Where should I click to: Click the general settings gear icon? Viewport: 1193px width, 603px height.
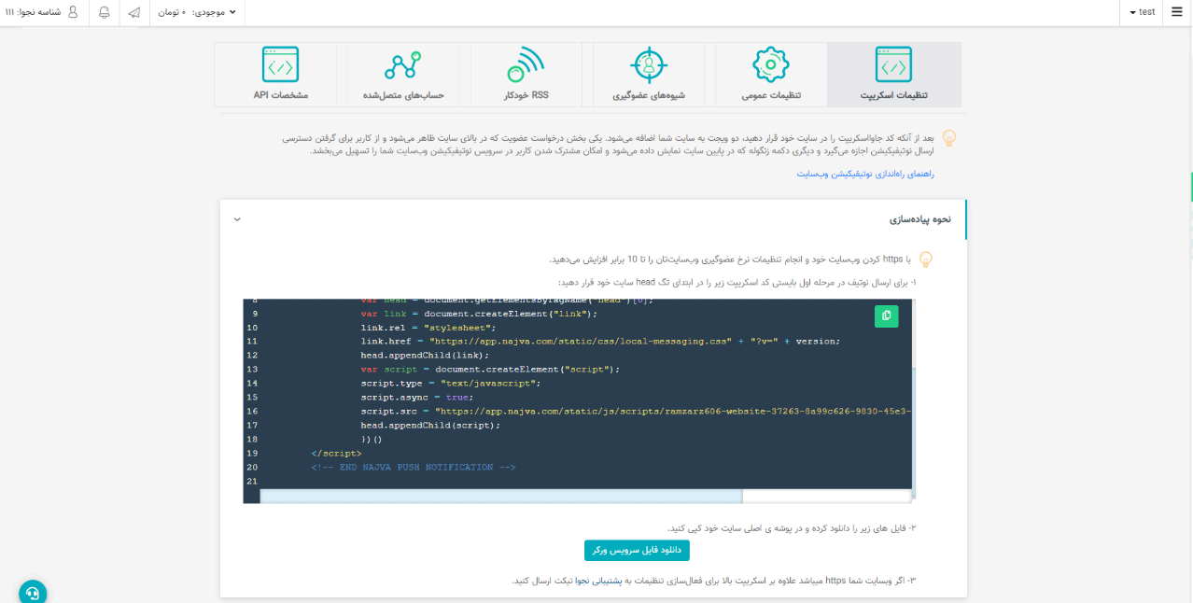[771, 65]
